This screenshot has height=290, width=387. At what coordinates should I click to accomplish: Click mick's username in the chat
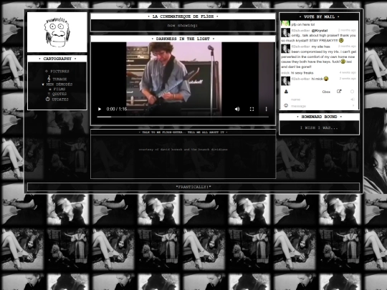285,73
